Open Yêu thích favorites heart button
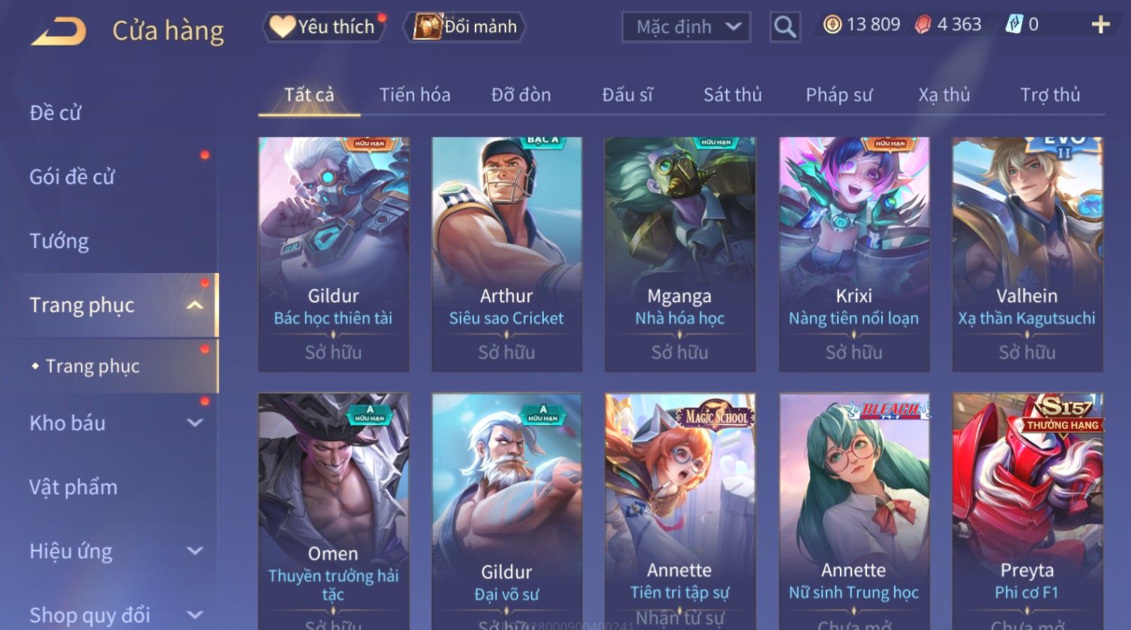The height and width of the screenshot is (630, 1131). [x=324, y=27]
